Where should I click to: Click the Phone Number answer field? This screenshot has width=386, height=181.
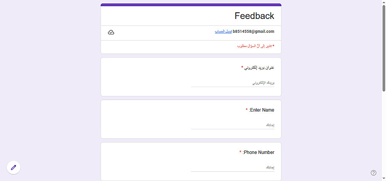(232, 168)
